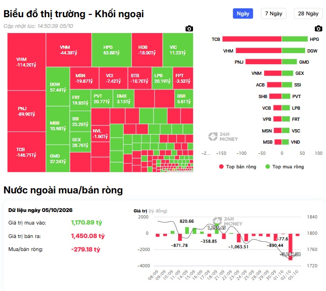Select the HPG 63.88Tỷ green tile
This screenshot has width=326, height=291.
tap(112, 50)
